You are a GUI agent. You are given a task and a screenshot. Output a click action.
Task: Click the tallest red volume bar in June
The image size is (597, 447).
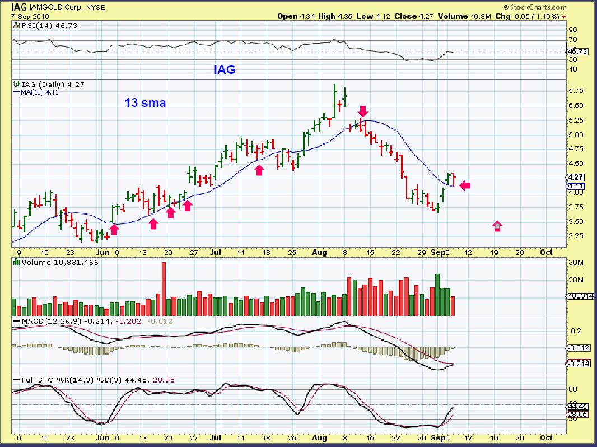tap(164, 289)
